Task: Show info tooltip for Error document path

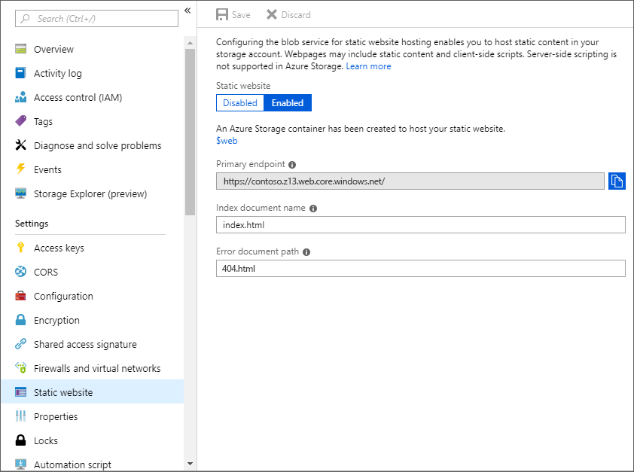Action: [x=306, y=251]
